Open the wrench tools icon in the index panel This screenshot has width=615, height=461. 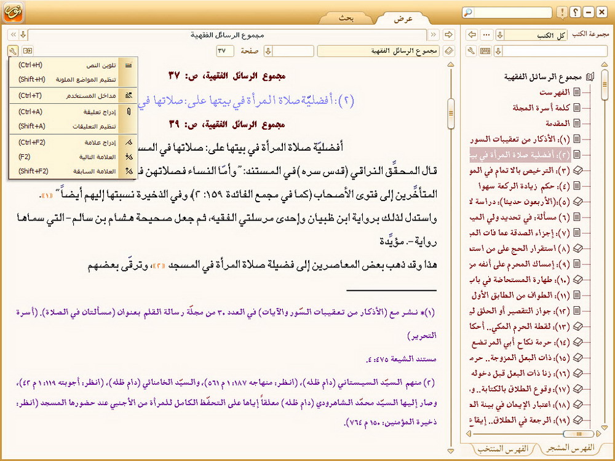(x=472, y=51)
